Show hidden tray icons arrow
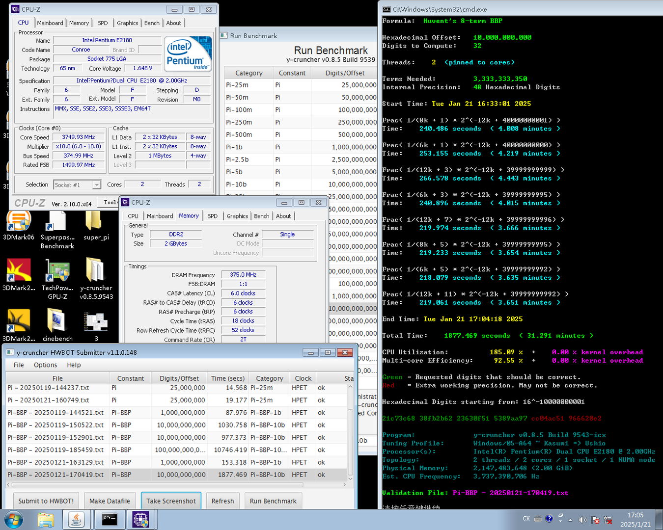This screenshot has height=530, width=663. [x=570, y=520]
